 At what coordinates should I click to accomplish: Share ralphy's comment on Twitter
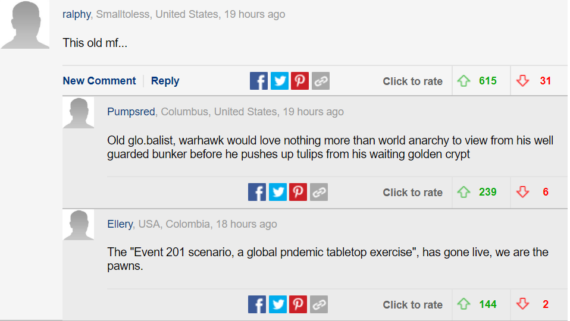(x=279, y=81)
